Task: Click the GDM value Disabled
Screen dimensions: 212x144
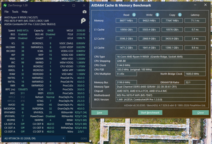Action: click(x=23, y=38)
